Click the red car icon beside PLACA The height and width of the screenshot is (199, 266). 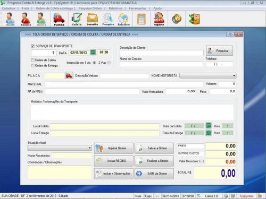point(69,75)
